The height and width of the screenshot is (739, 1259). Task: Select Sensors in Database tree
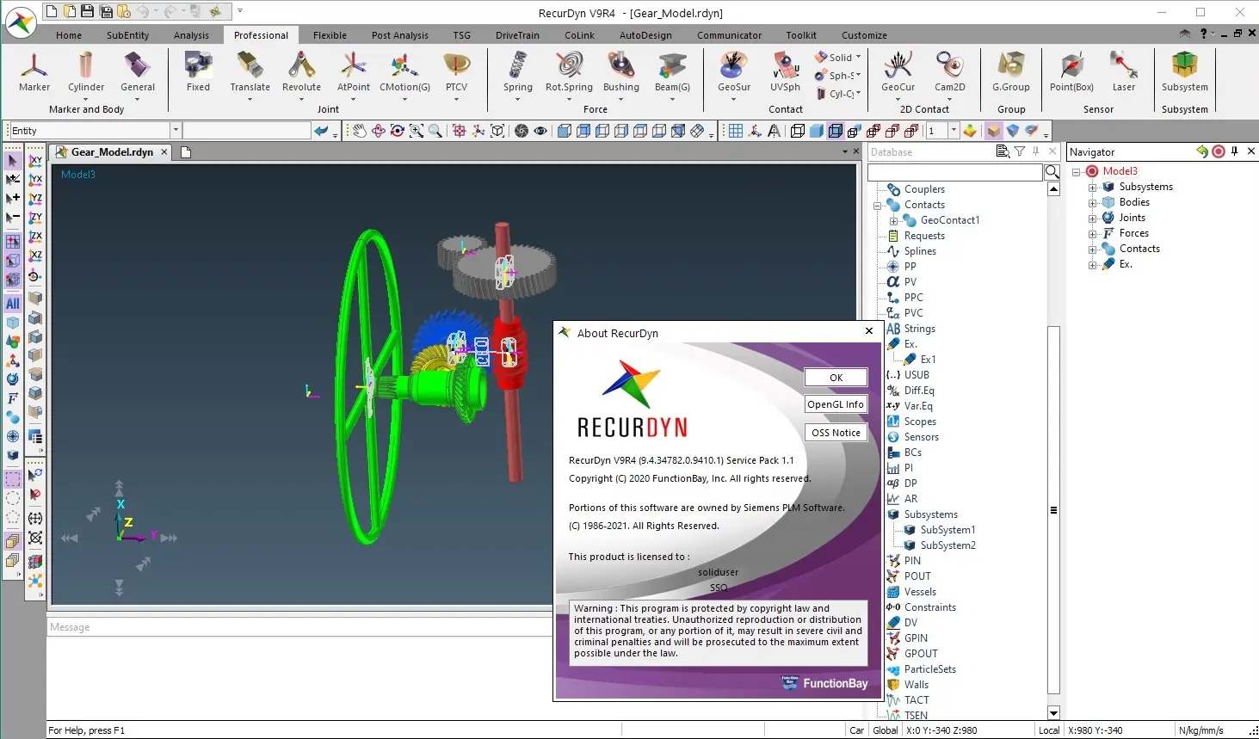(x=921, y=437)
